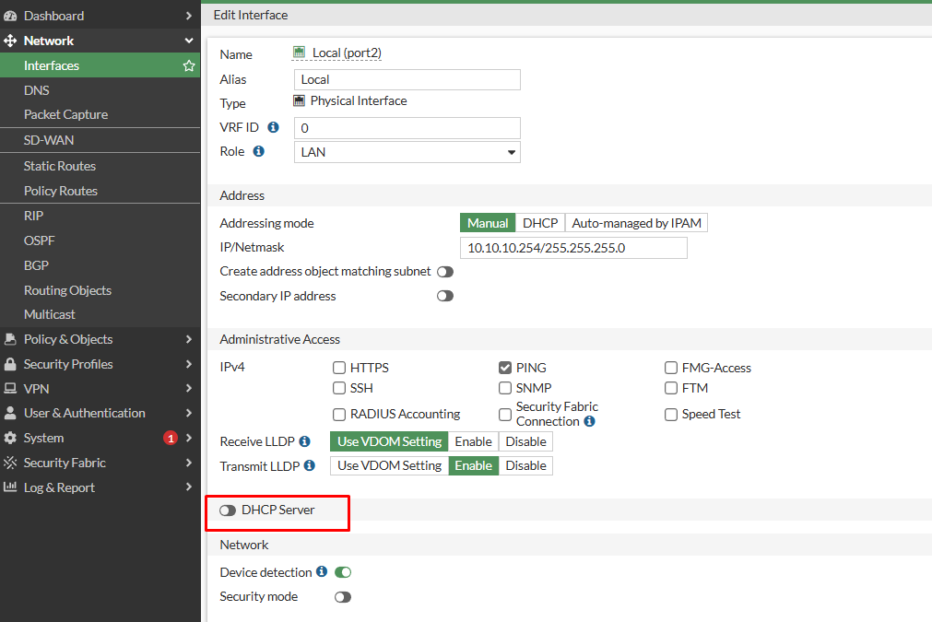Select DHCP addressing mode
932x622 pixels.
tap(540, 223)
